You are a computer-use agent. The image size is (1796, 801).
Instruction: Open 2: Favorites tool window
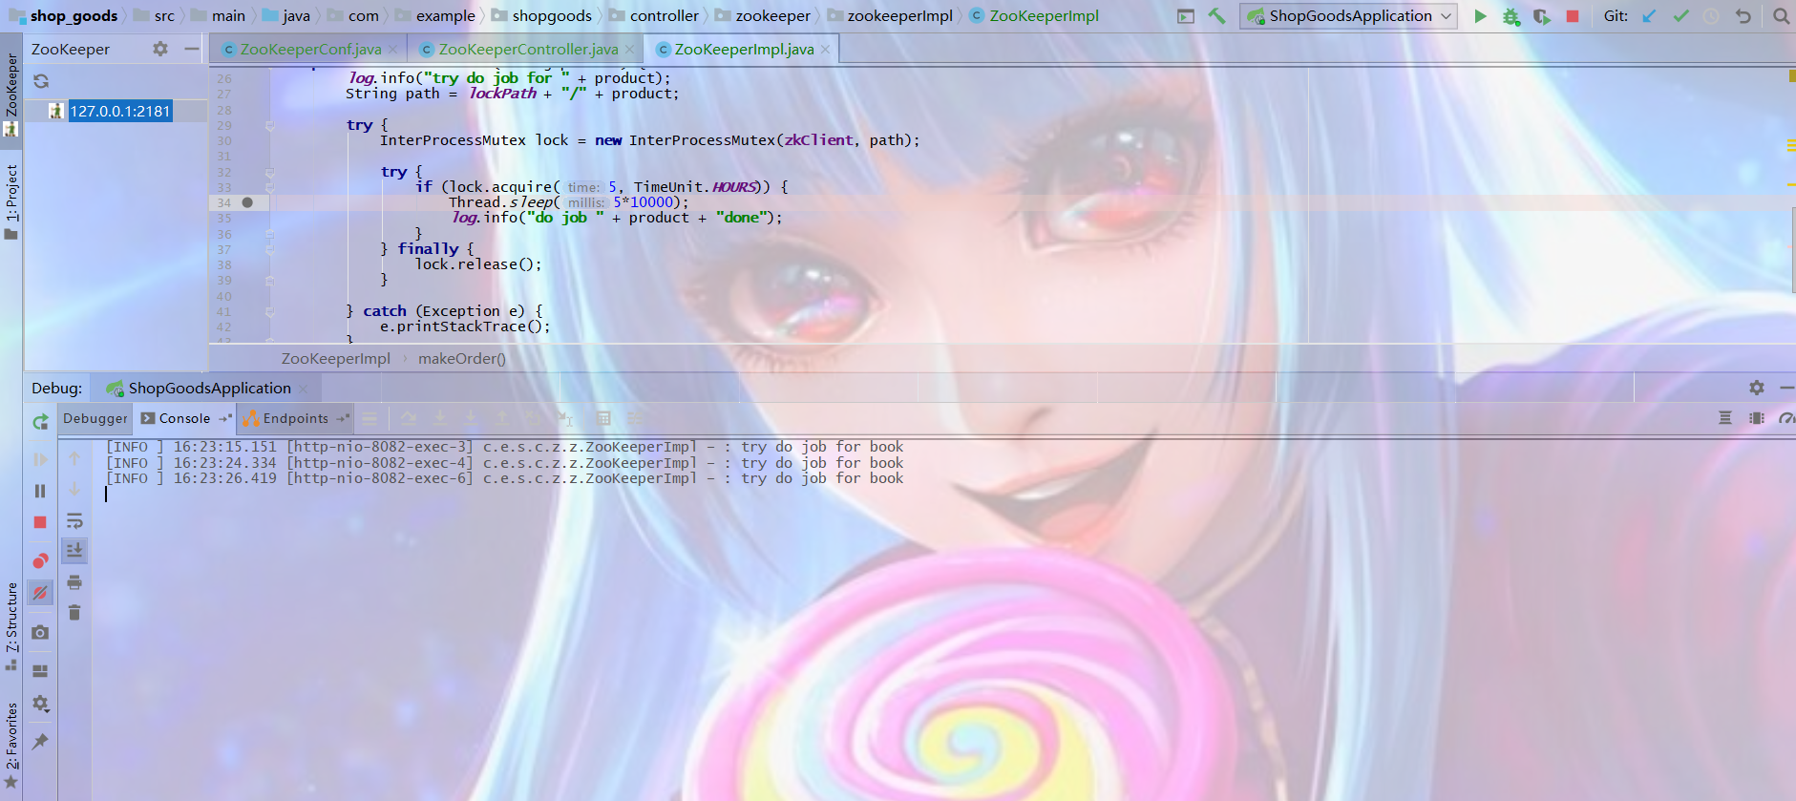coord(11,746)
